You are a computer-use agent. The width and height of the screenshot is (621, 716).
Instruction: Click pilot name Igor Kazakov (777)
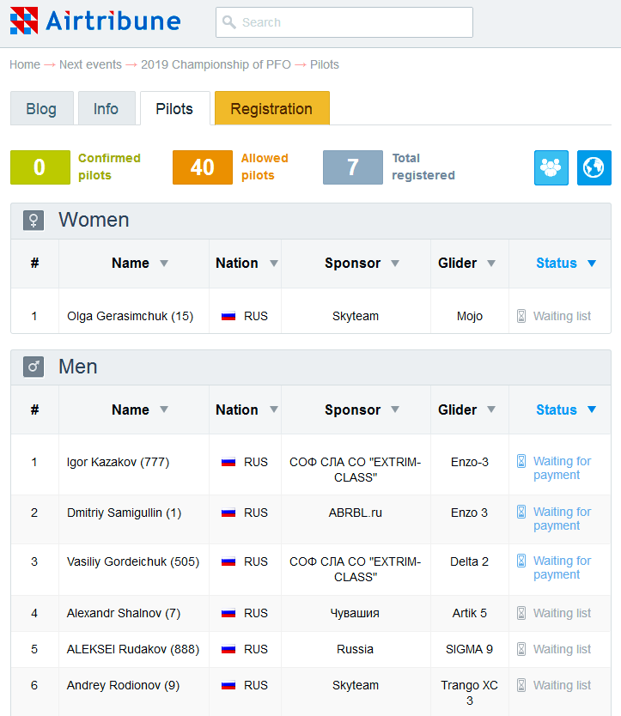point(118,462)
